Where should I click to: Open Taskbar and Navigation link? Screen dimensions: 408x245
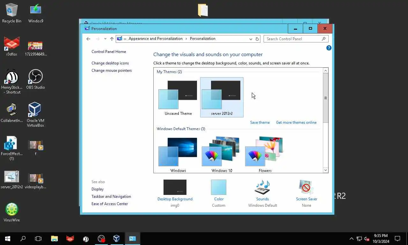click(111, 197)
